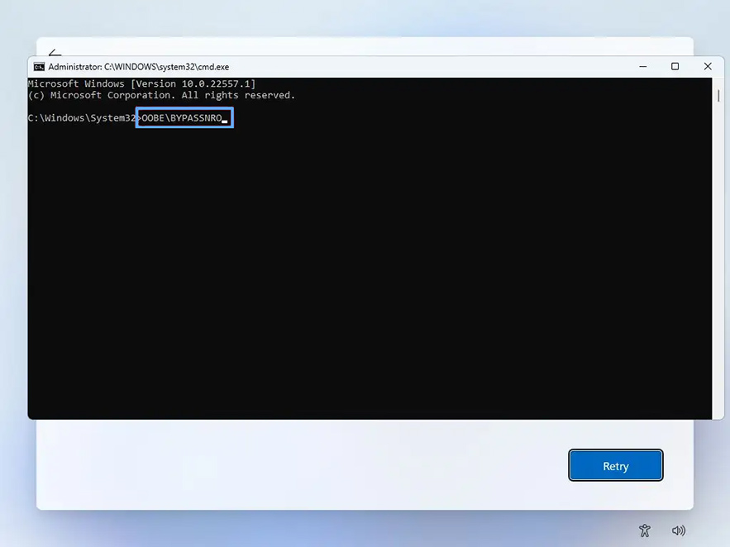The width and height of the screenshot is (730, 547).
Task: Open the cmd.exe window system menu icon
Action: click(x=39, y=67)
